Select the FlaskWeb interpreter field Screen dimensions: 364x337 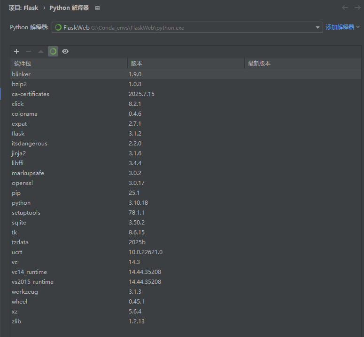pyautogui.click(x=187, y=27)
